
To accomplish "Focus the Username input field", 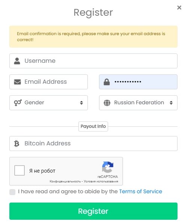I will [93, 61].
